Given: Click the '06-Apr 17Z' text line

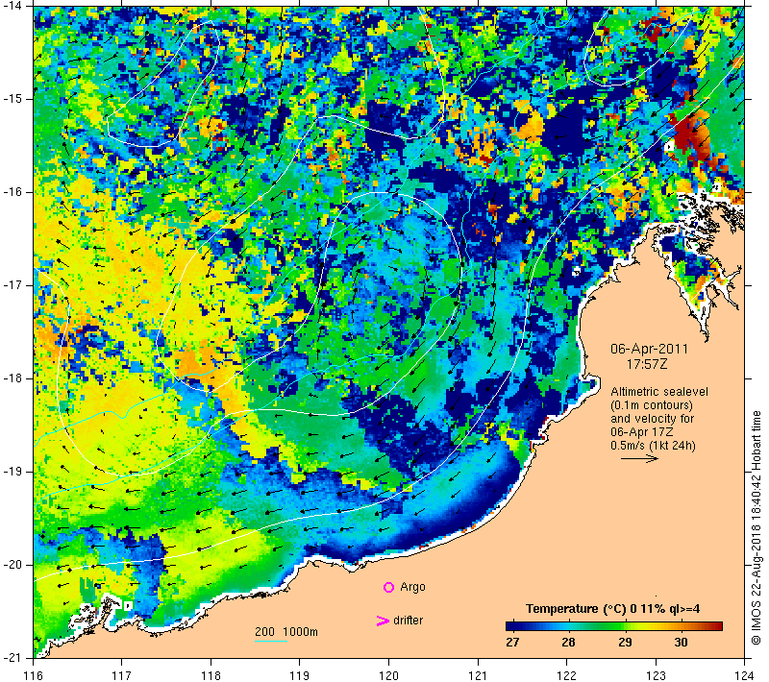Looking at the screenshot, I should [x=641, y=431].
